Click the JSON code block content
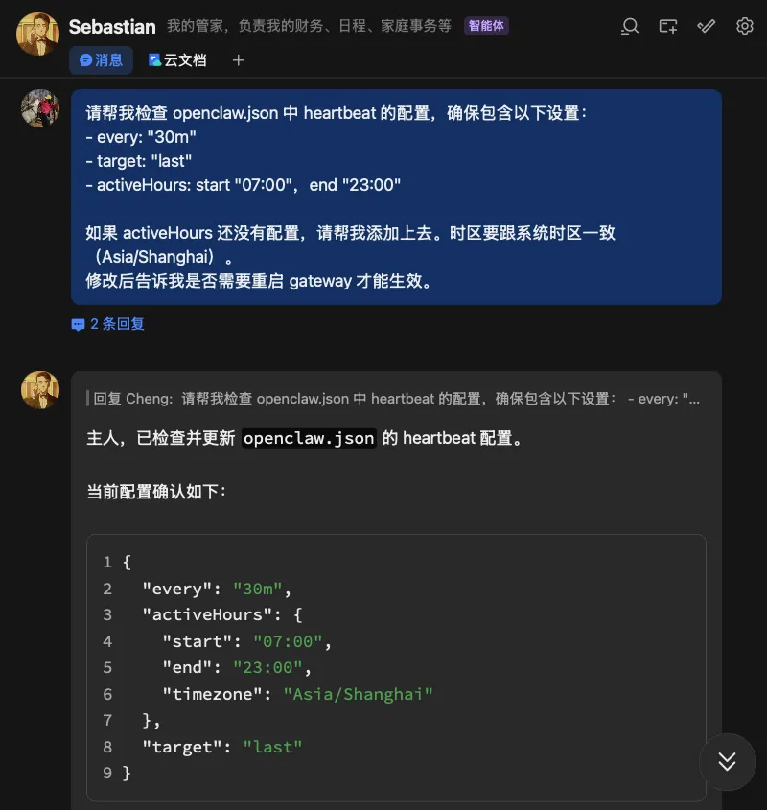Image resolution: width=767 pixels, height=810 pixels. pos(396,667)
